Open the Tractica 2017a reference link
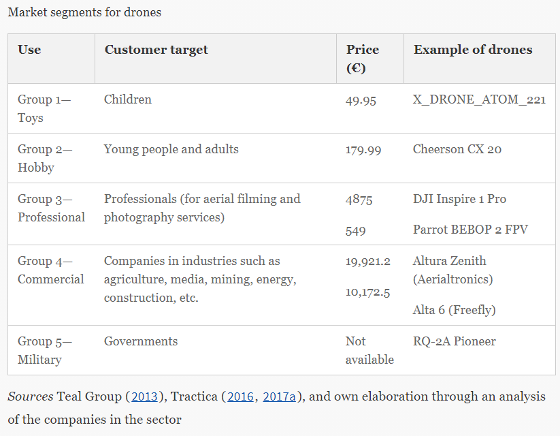The height and width of the screenshot is (436, 560). [279, 396]
